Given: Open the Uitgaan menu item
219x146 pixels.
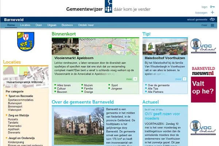Looking at the screenshot, I should coord(52,25).
